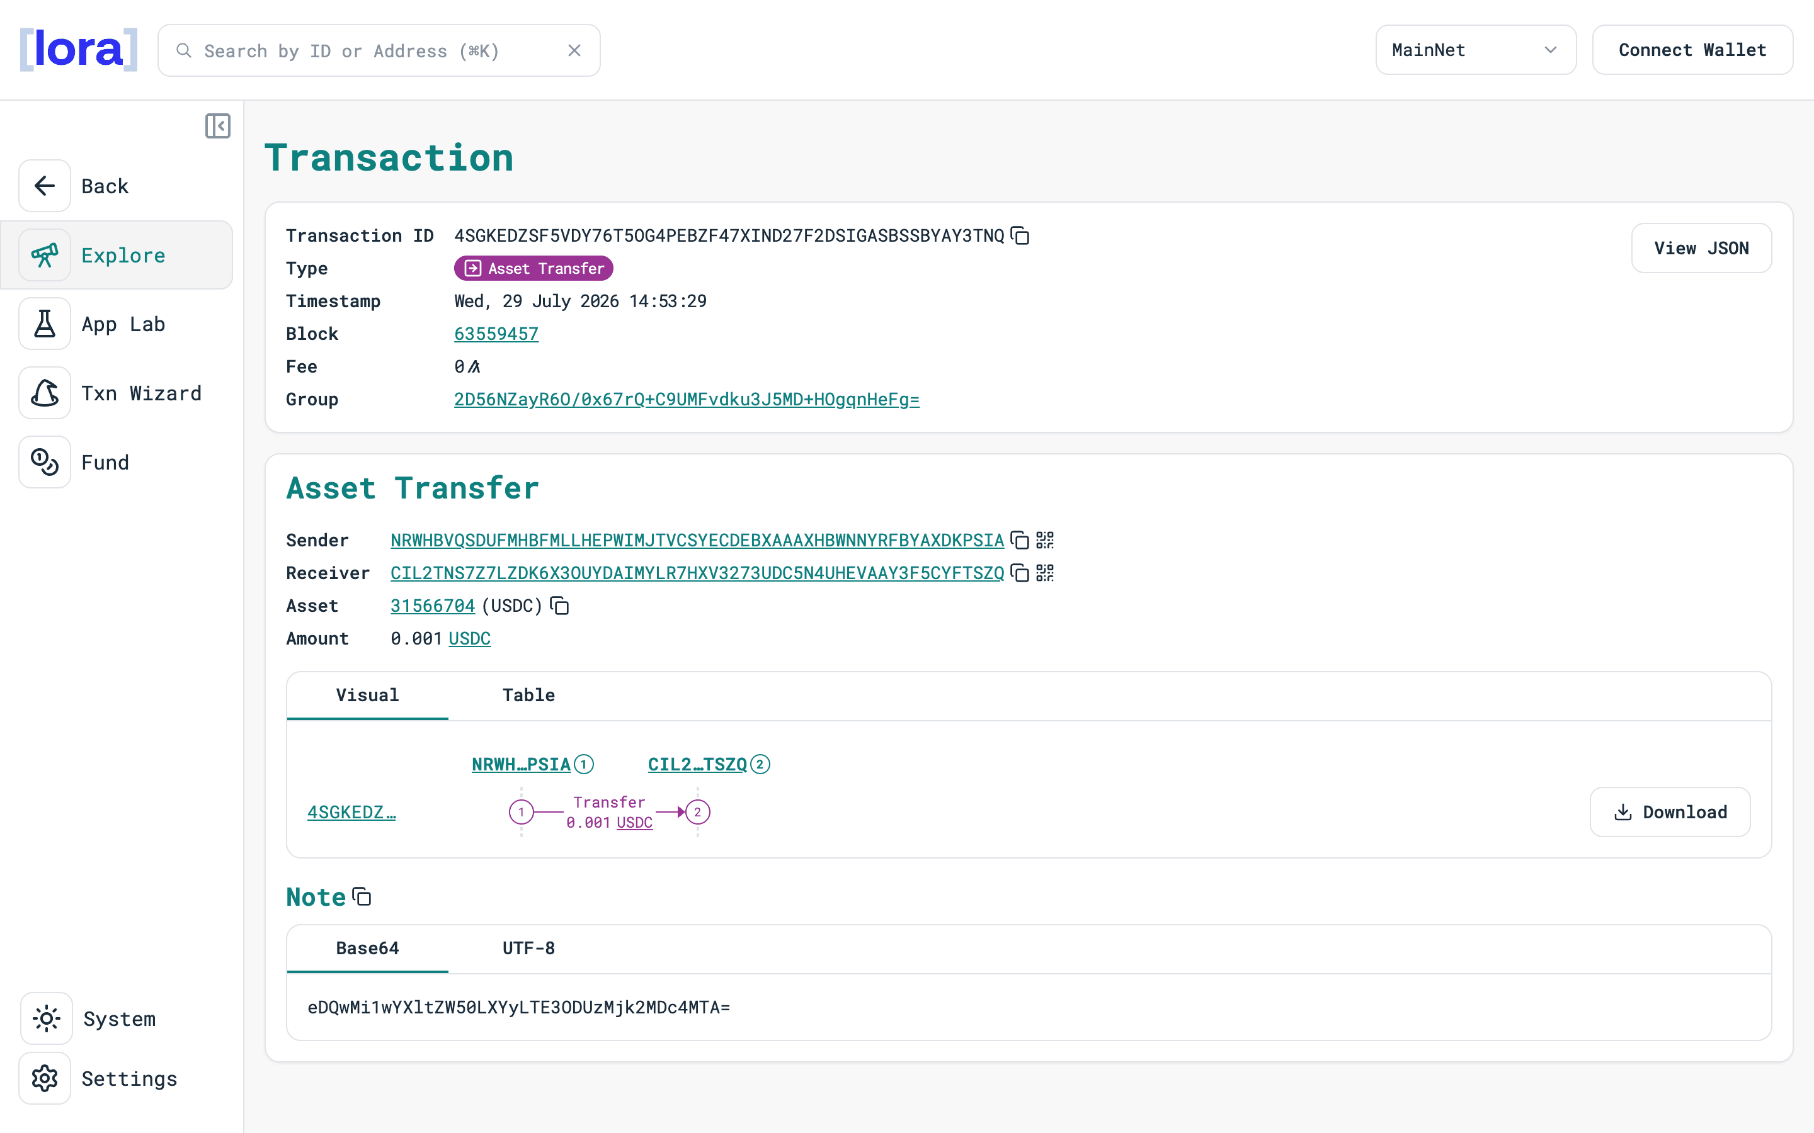Click the Fee value 0 Algo
The width and height of the screenshot is (1814, 1133).
point(467,366)
